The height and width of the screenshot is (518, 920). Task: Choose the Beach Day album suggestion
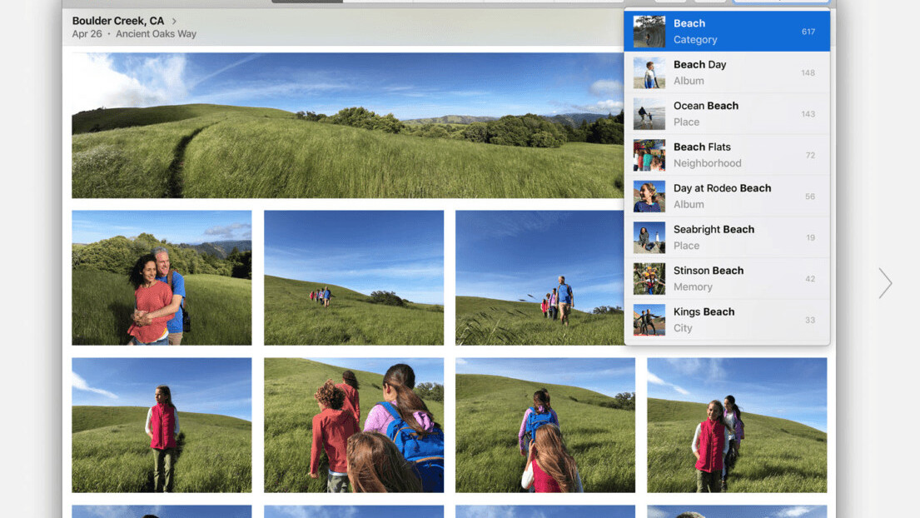click(726, 72)
